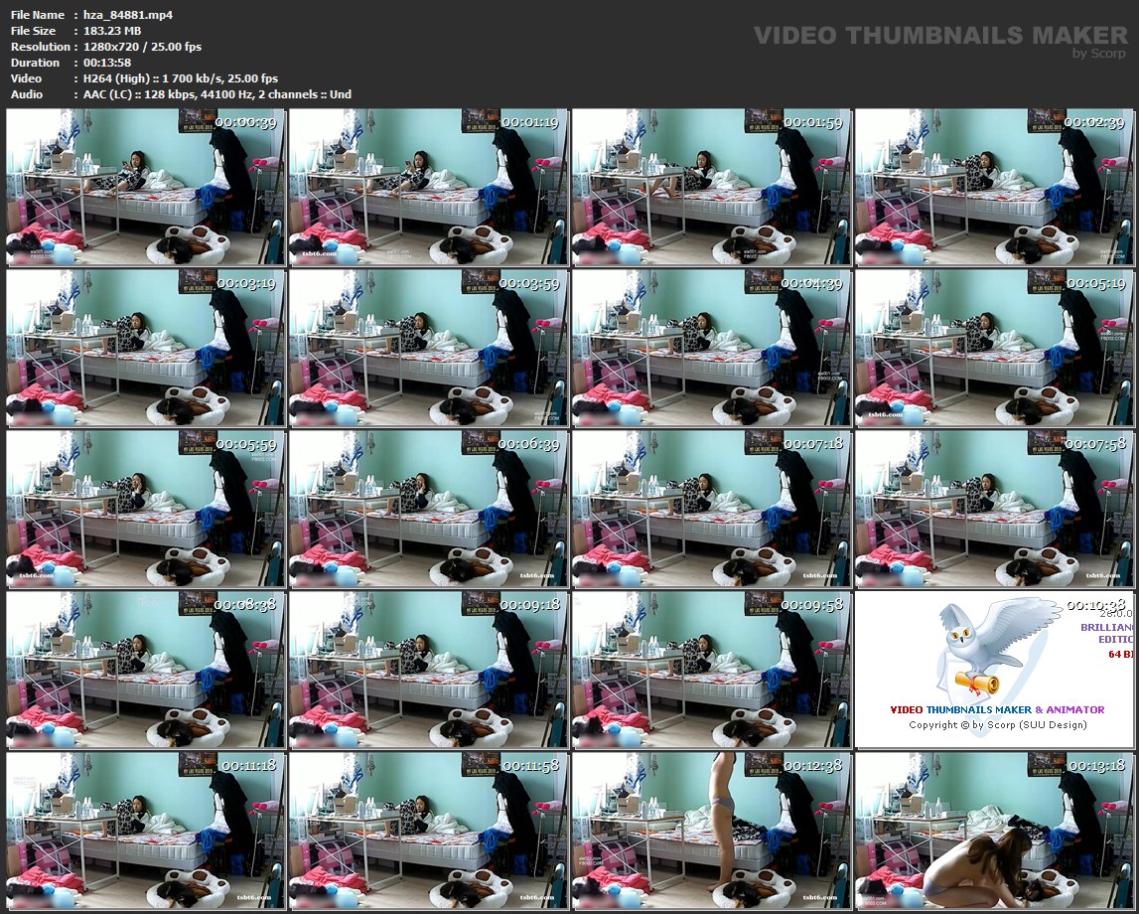The width and height of the screenshot is (1139, 914).
Task: Click the duration value 00:13:58
Action: [x=107, y=63]
